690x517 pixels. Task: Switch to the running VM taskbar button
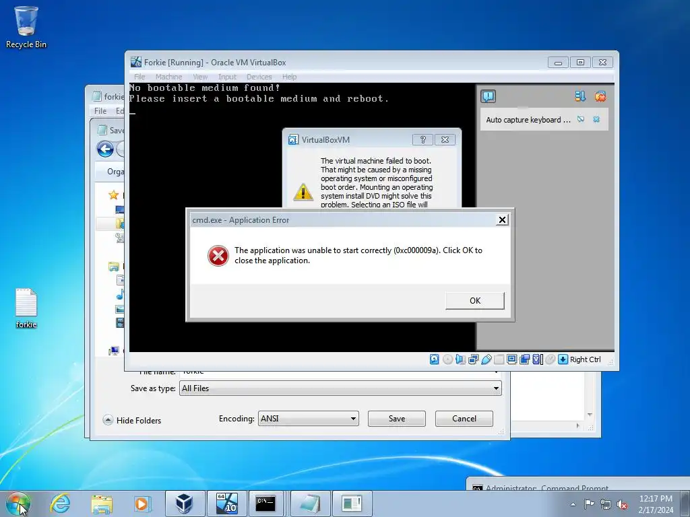coord(226,504)
